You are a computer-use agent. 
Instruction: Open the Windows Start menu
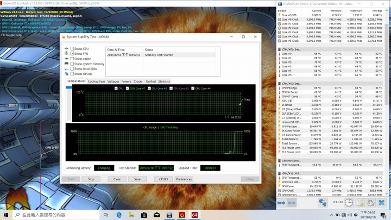[x=6, y=215]
